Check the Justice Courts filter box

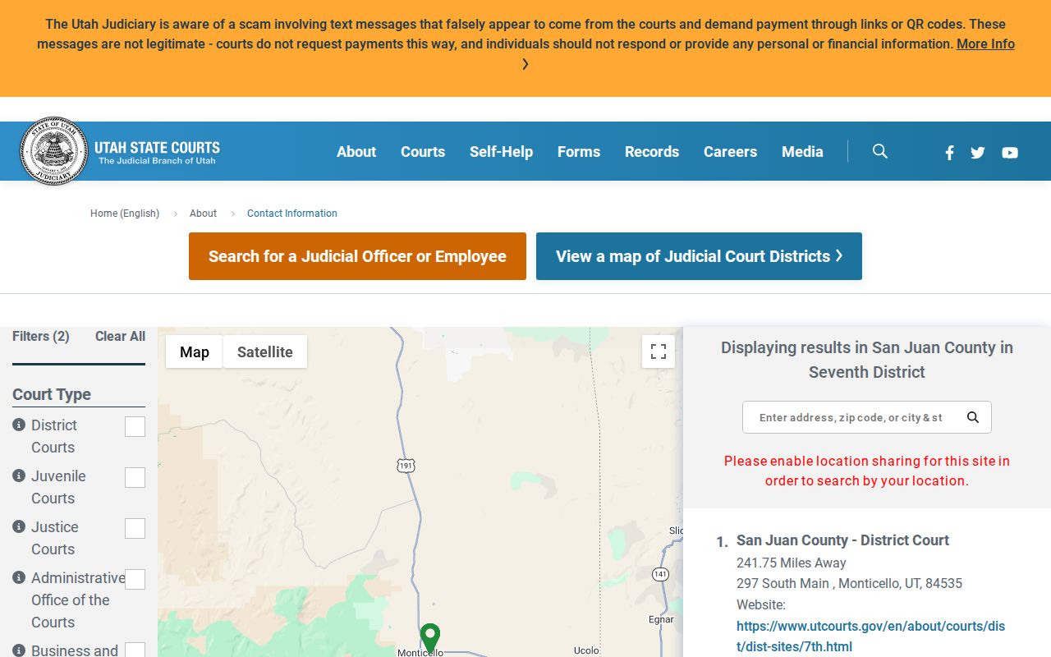point(135,528)
